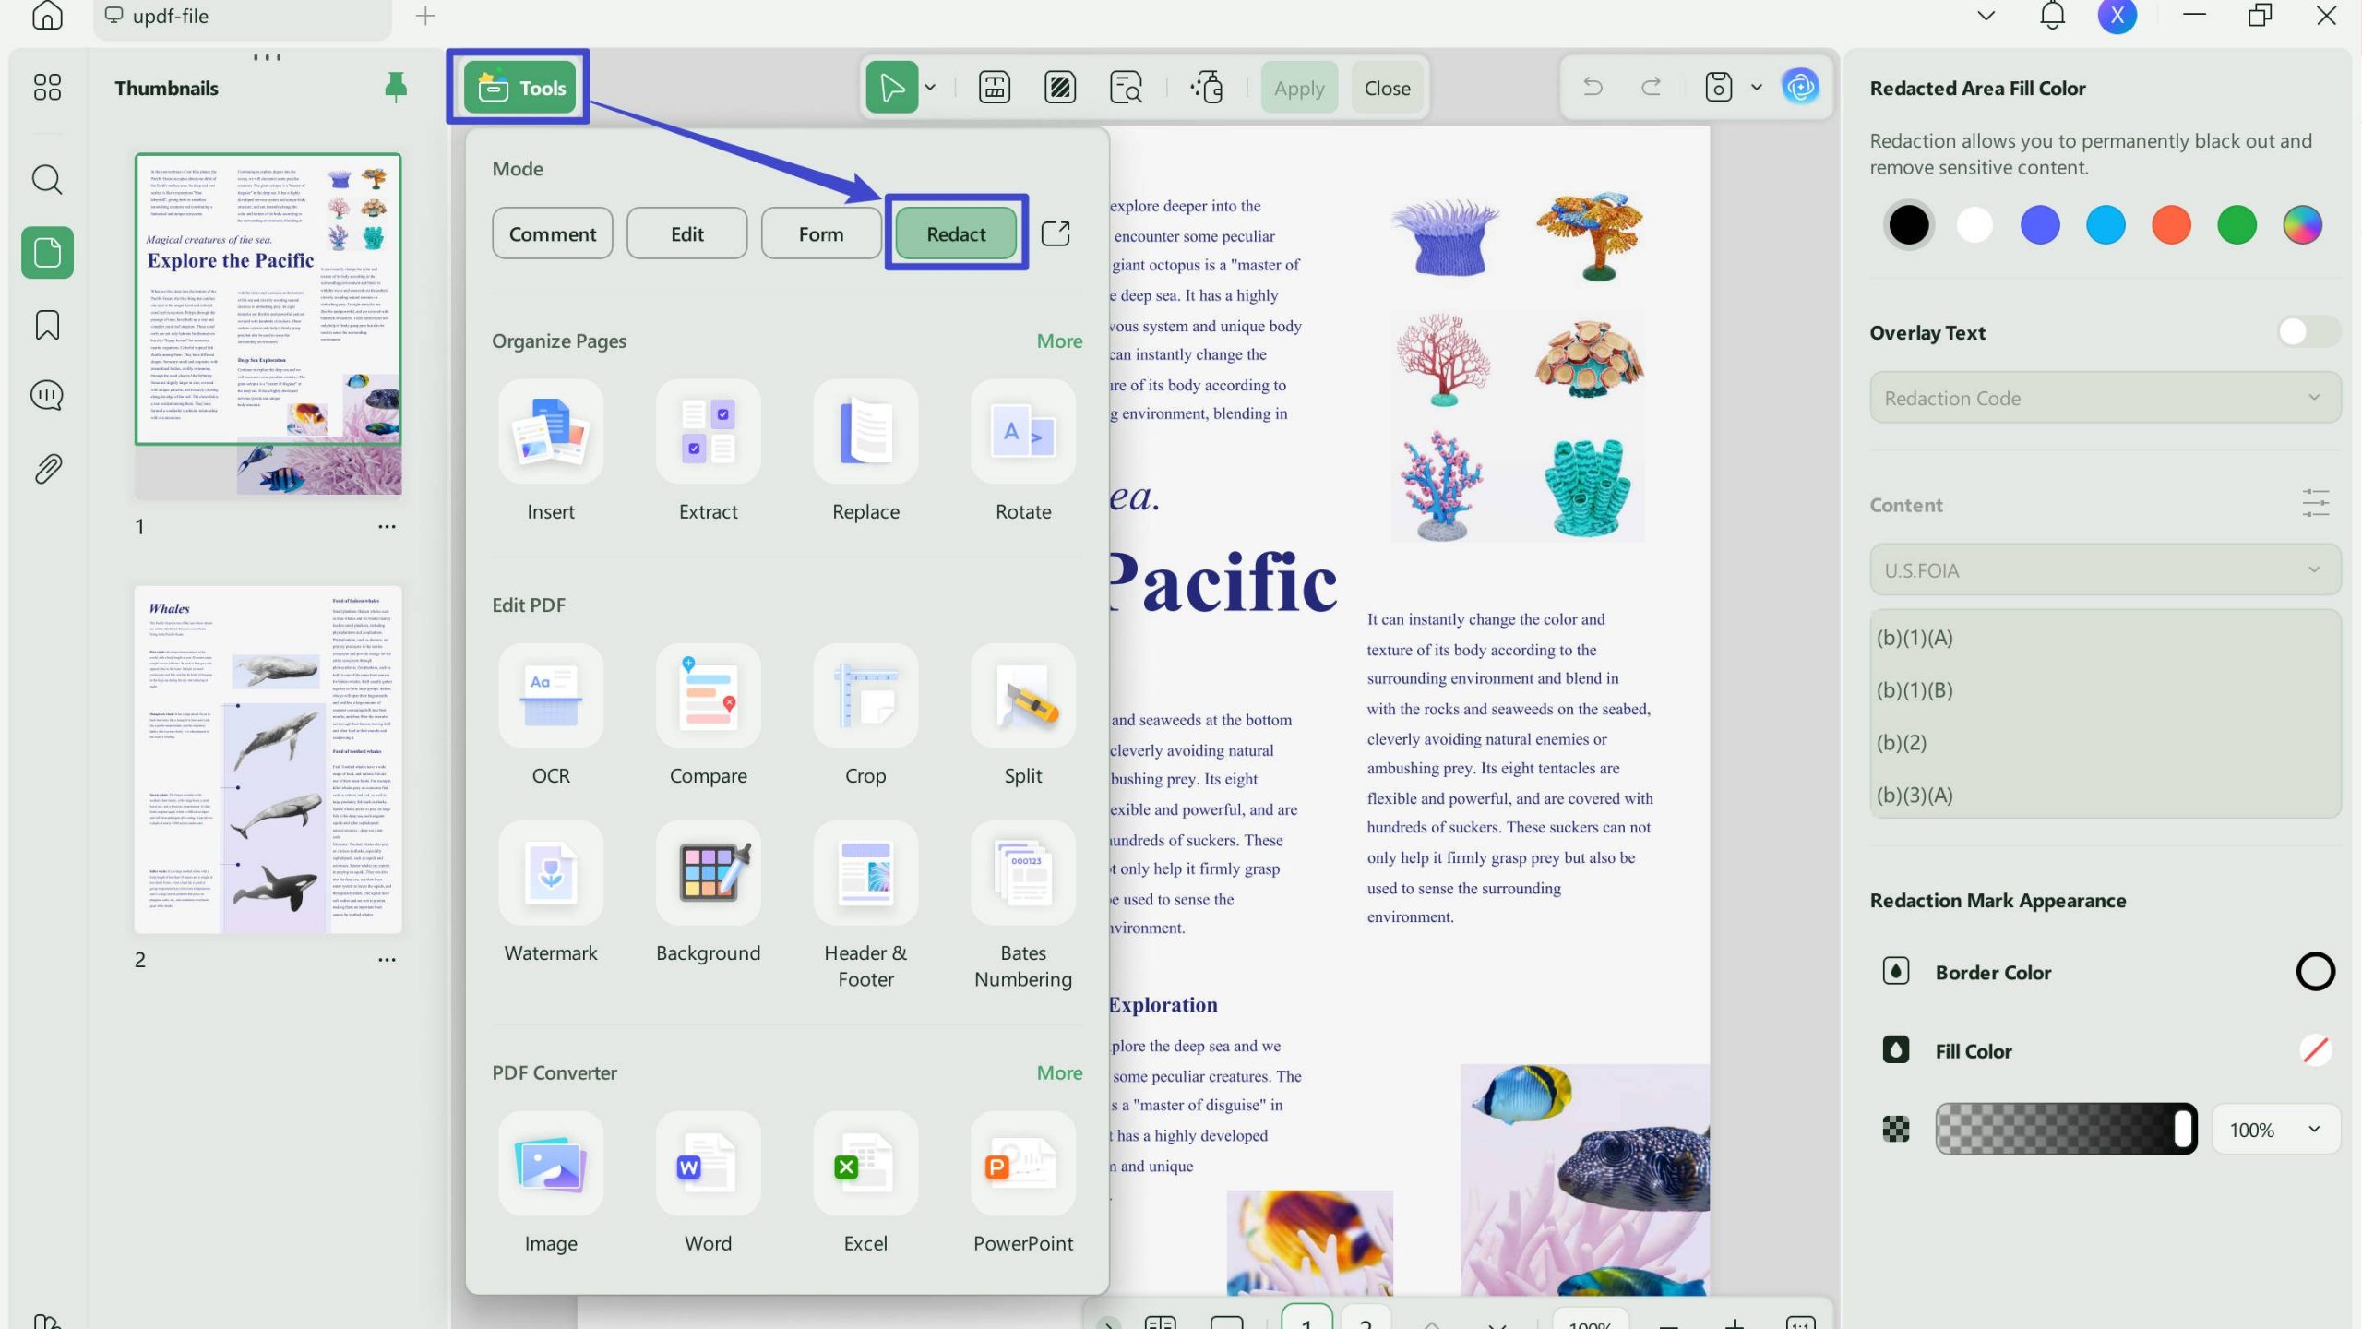Click More next to Organize Pages
2362x1329 pixels.
click(x=1059, y=341)
